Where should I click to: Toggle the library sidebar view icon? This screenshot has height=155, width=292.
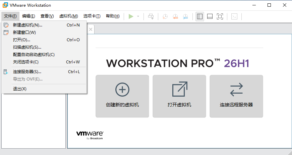(199, 16)
